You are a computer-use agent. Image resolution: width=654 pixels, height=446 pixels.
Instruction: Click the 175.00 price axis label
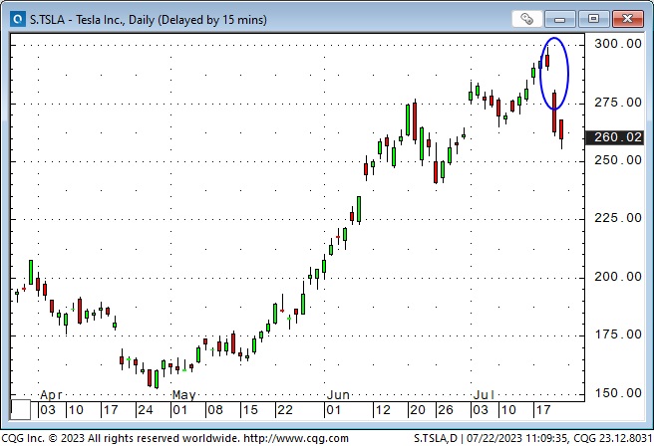618,334
